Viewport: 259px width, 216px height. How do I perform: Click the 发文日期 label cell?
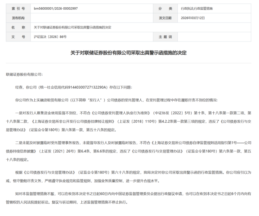tap(165, 18)
